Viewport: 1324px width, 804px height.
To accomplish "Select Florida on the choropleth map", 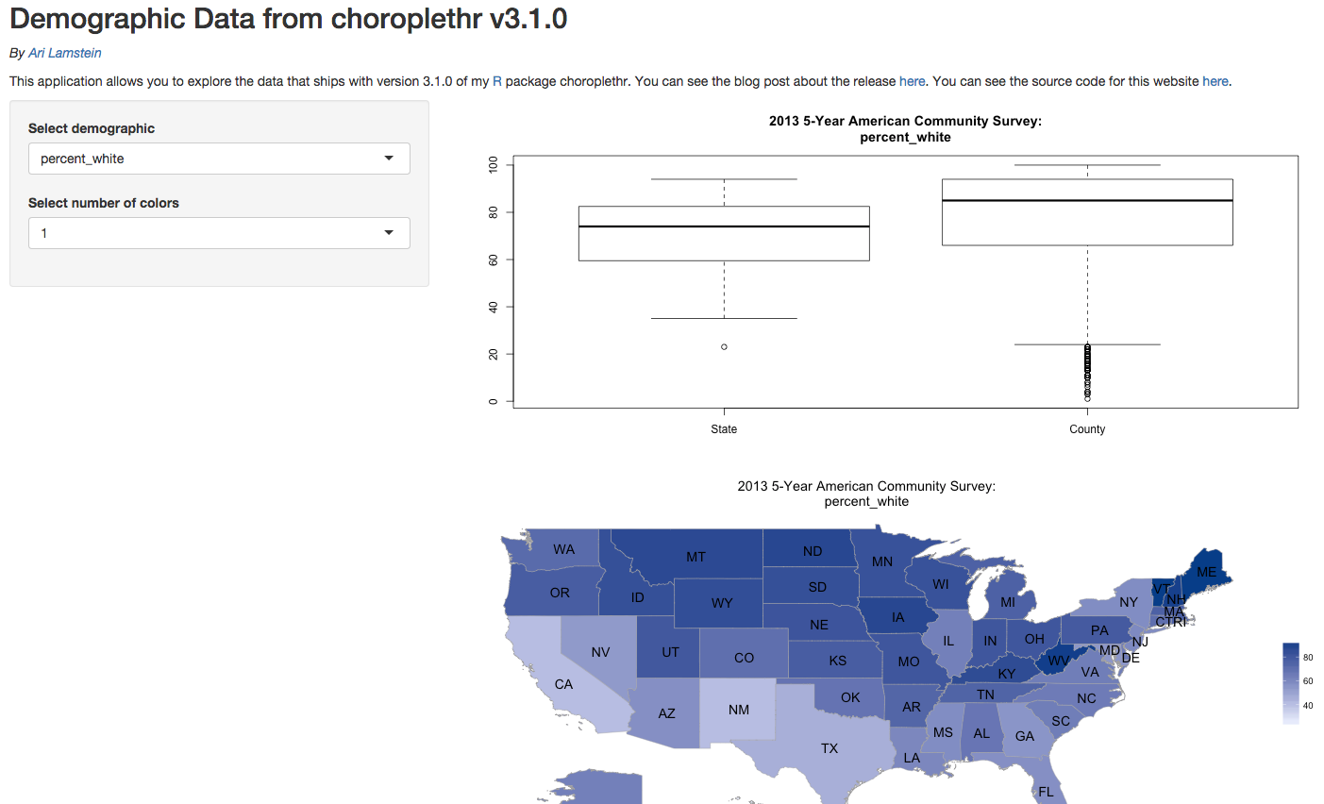I will pyautogui.click(x=1046, y=791).
